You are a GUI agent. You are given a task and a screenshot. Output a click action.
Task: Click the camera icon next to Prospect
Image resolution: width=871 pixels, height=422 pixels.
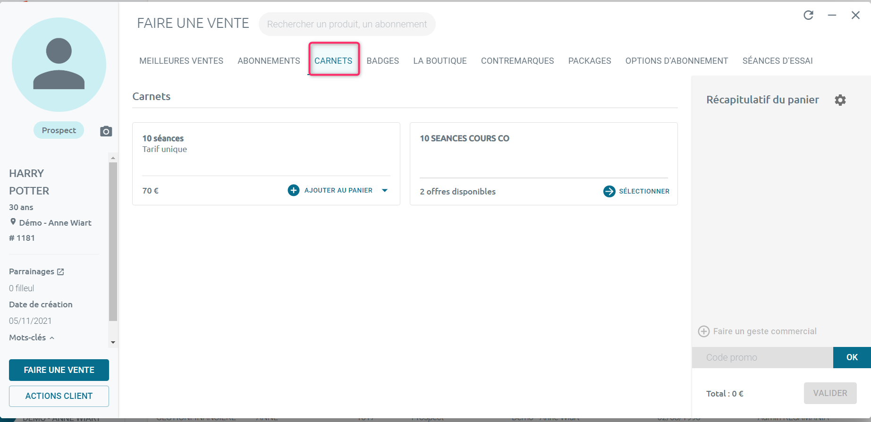click(x=106, y=131)
